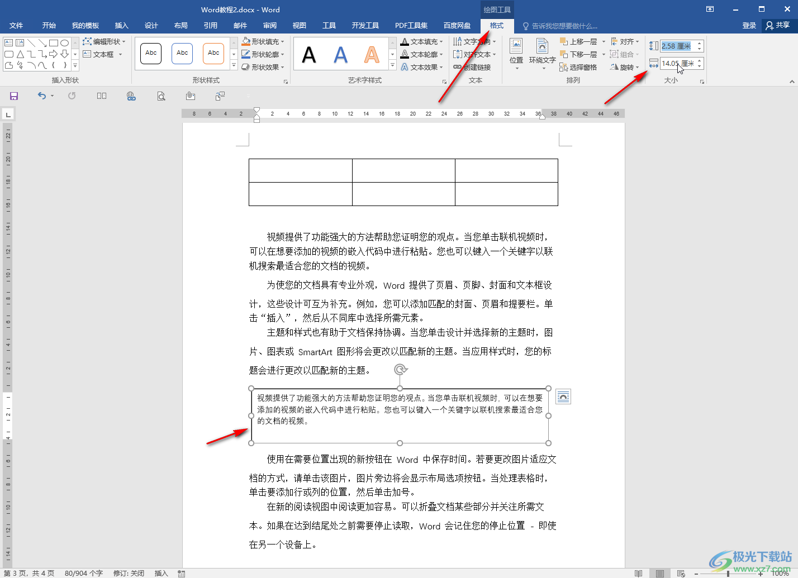Switch to the Home (开始) tab

[x=49, y=26]
